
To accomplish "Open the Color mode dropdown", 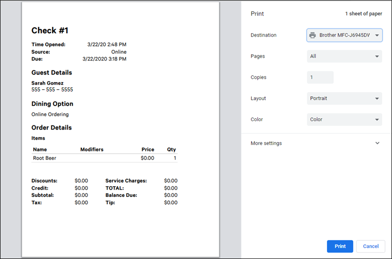I will click(x=344, y=120).
